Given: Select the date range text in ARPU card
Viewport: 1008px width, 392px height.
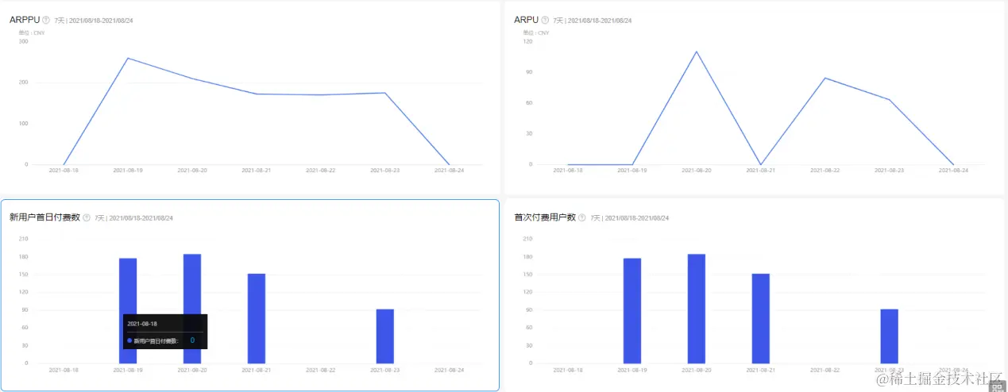Looking at the screenshot, I should coord(601,21).
